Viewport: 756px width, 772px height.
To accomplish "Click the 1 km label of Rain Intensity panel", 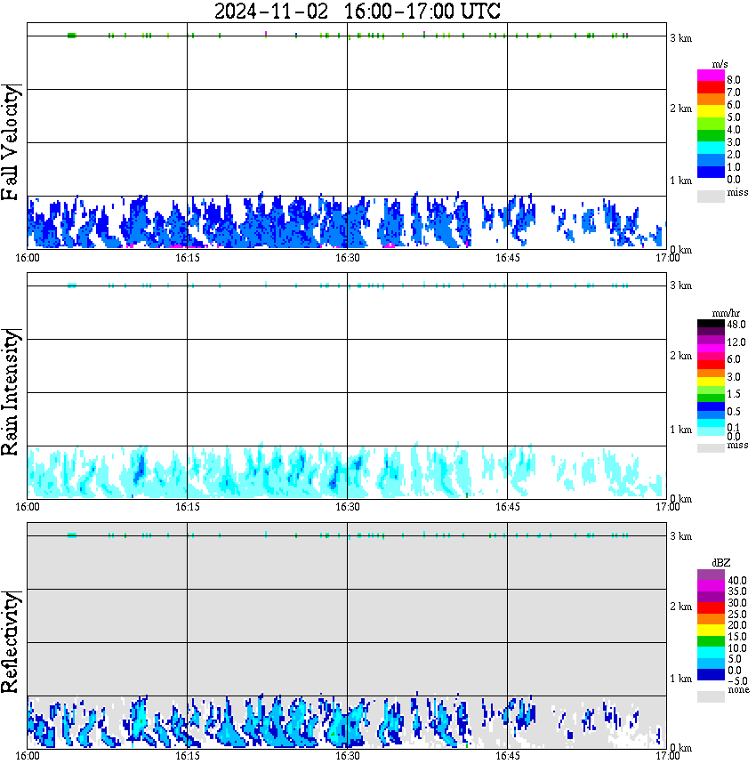I will coord(680,430).
